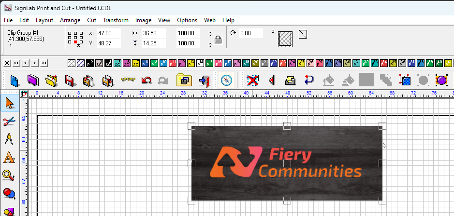Click the height field 14.35
Viewport: 454px width, 216px height.
click(x=153, y=43)
